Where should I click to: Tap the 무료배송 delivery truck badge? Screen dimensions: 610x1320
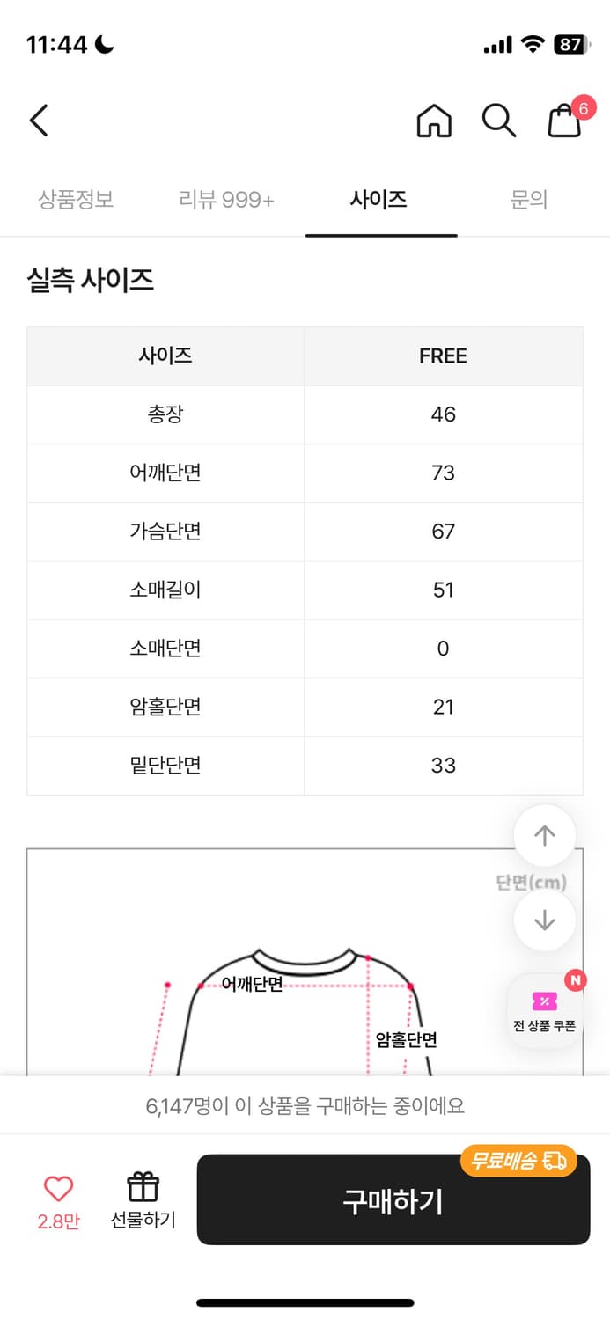pos(516,1161)
